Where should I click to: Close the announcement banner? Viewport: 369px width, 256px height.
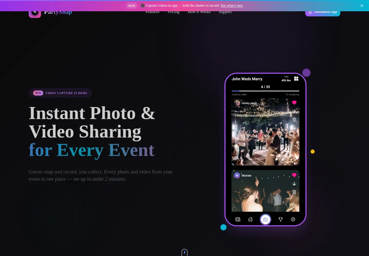pyautogui.click(x=362, y=6)
